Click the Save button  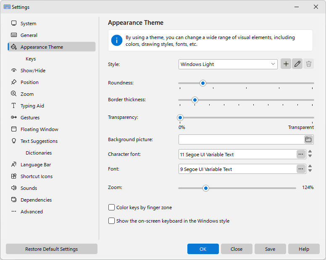pos(270,249)
